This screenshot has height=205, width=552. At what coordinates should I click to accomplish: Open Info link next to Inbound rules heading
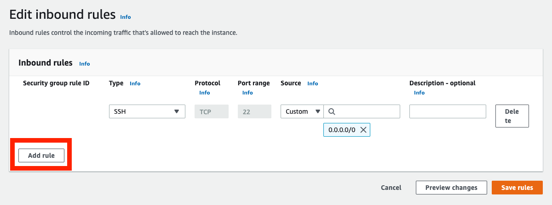[x=85, y=64]
